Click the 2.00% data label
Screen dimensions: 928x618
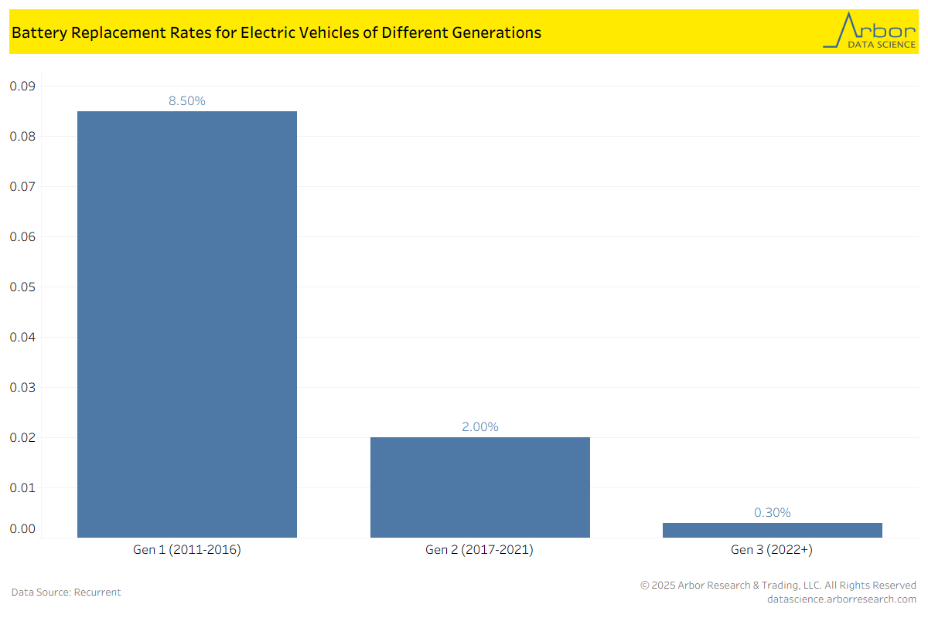(479, 426)
